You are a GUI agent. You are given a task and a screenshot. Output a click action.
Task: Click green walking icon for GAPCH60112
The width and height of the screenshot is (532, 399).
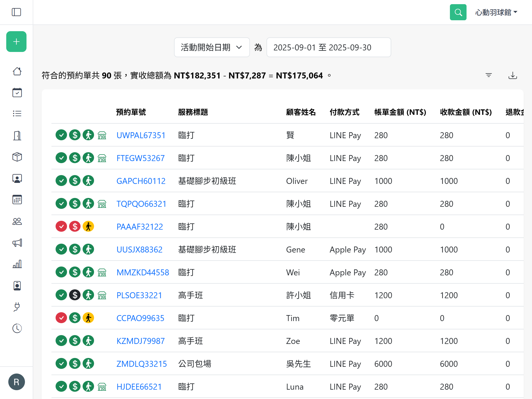pos(88,181)
